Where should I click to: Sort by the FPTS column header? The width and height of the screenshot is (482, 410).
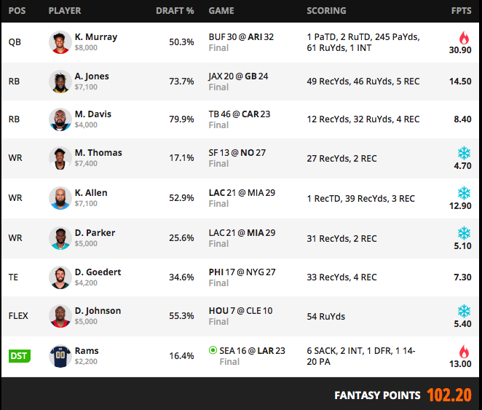pos(461,11)
